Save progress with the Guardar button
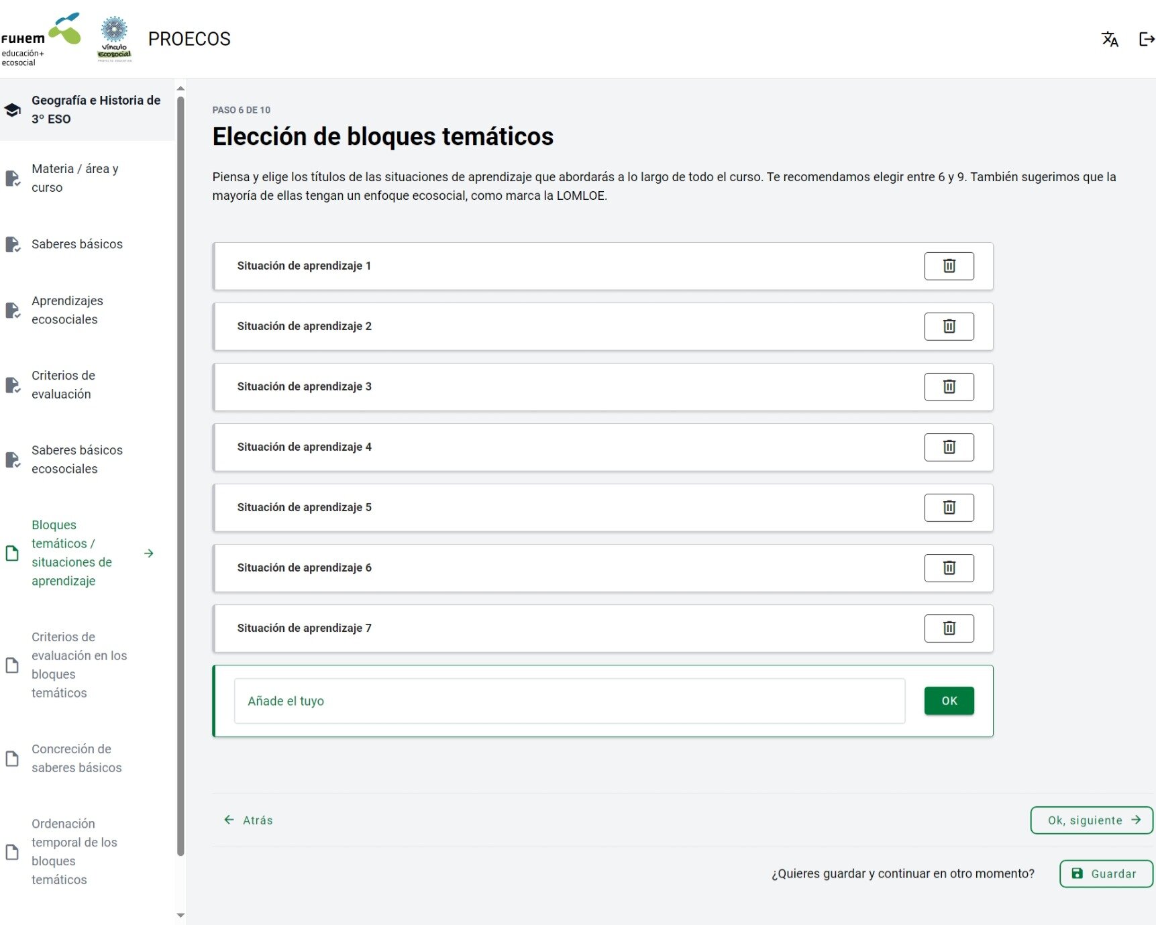This screenshot has height=925, width=1156. tap(1105, 874)
